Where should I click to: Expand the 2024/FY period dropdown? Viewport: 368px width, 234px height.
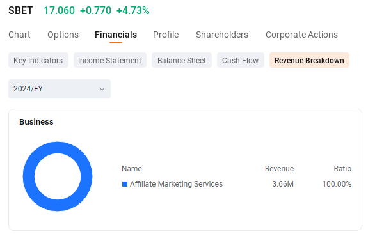60,89
